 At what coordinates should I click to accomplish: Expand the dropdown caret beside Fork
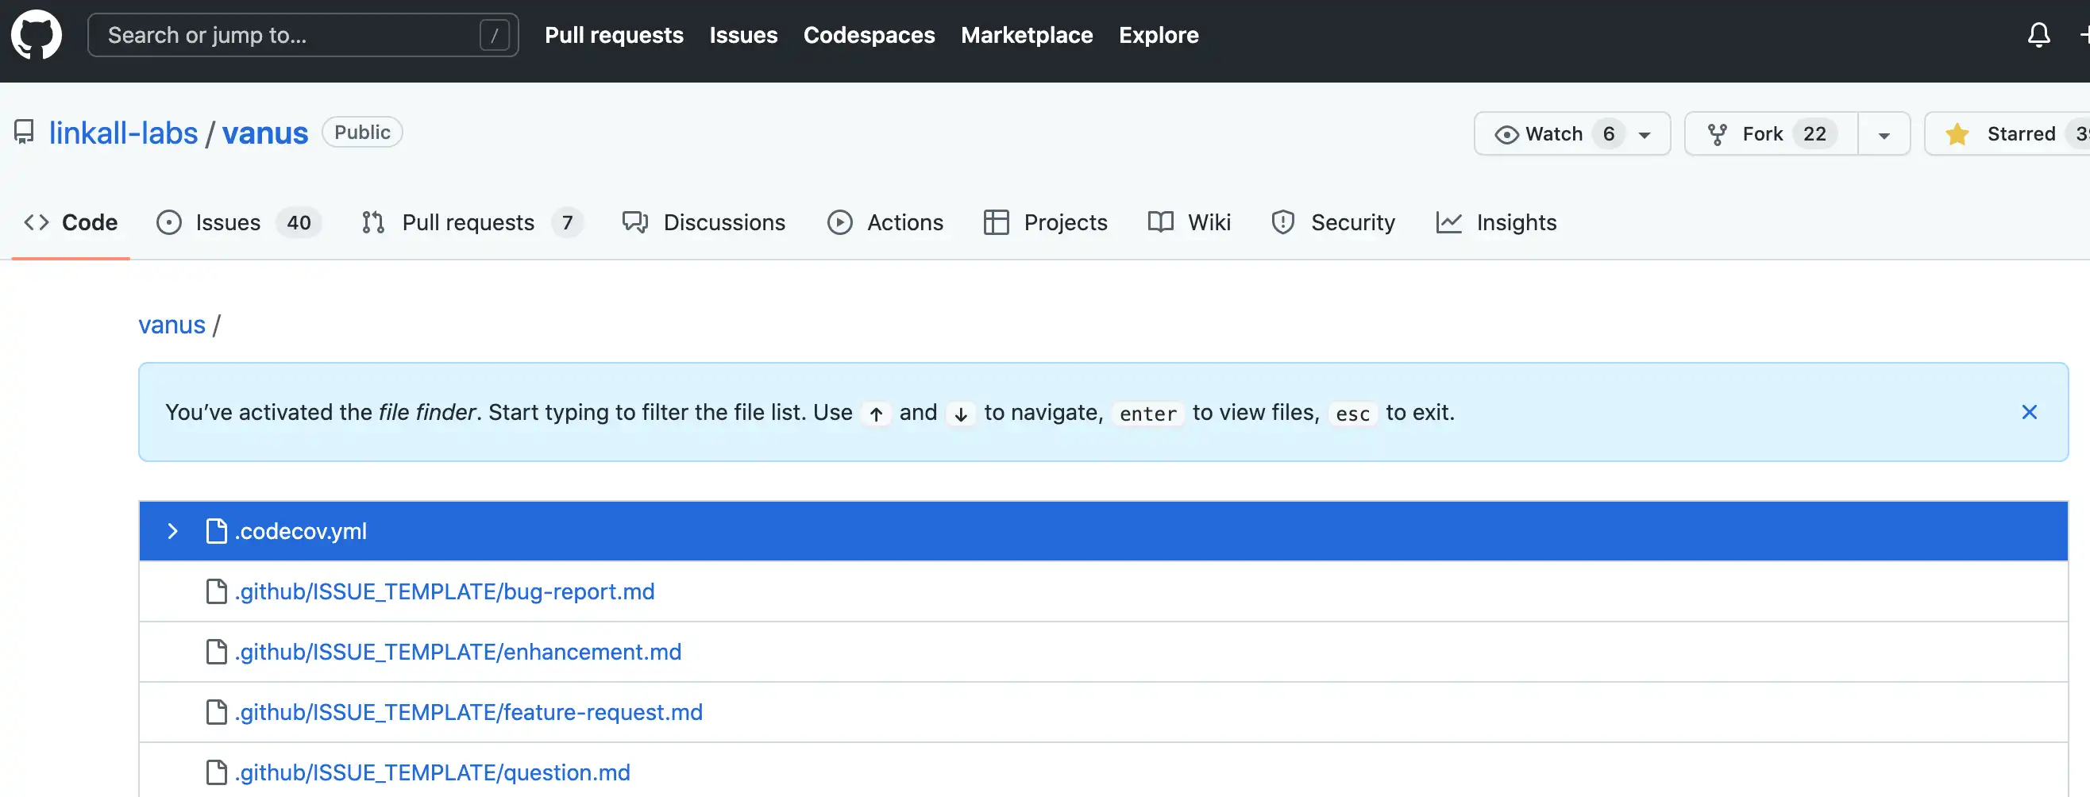click(x=1884, y=135)
